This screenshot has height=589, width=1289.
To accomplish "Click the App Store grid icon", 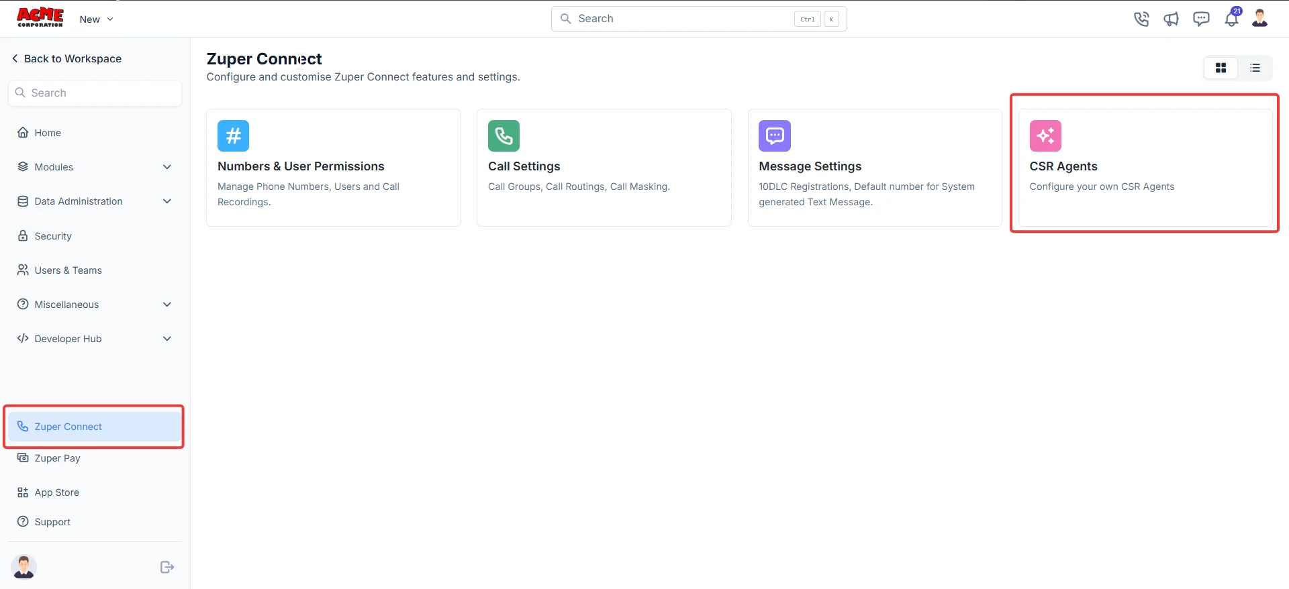I will pos(23,492).
